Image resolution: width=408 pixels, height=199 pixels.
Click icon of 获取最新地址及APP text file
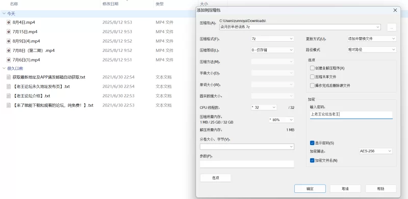(9, 77)
